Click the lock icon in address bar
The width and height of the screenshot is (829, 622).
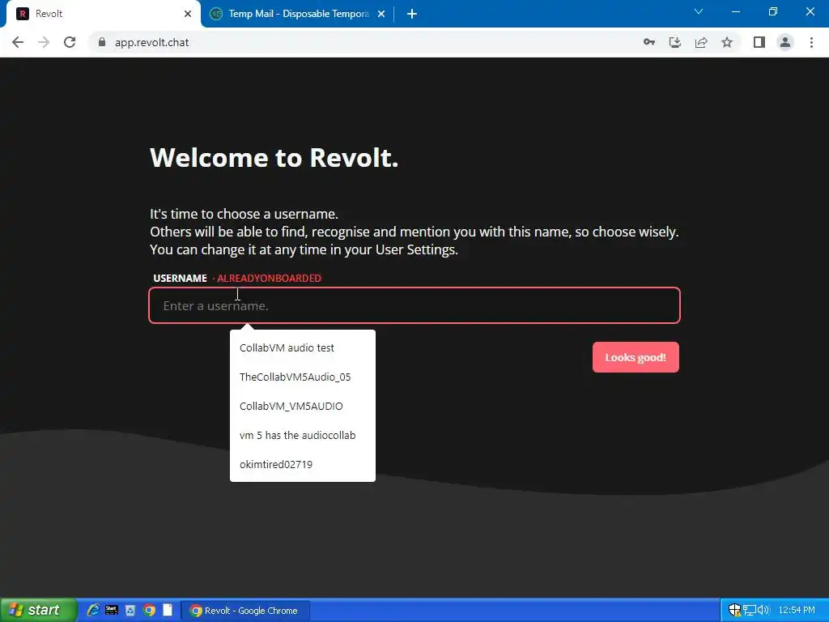click(x=102, y=42)
